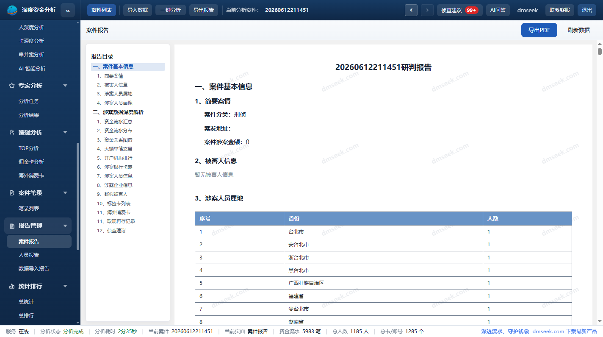Click the 省份 column header

pyautogui.click(x=383, y=219)
